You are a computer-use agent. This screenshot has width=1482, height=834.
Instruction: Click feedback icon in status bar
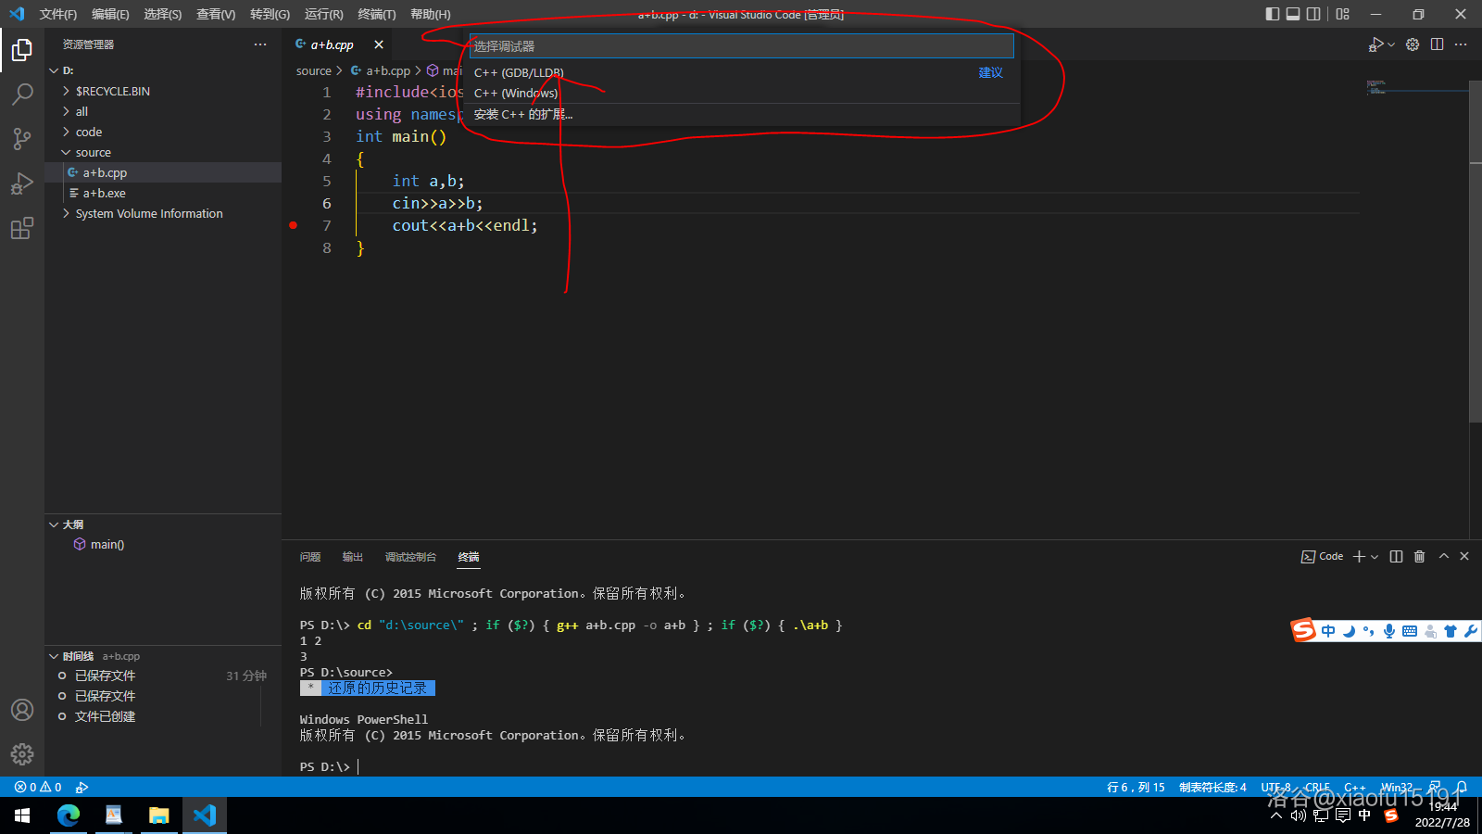pyautogui.click(x=1435, y=787)
